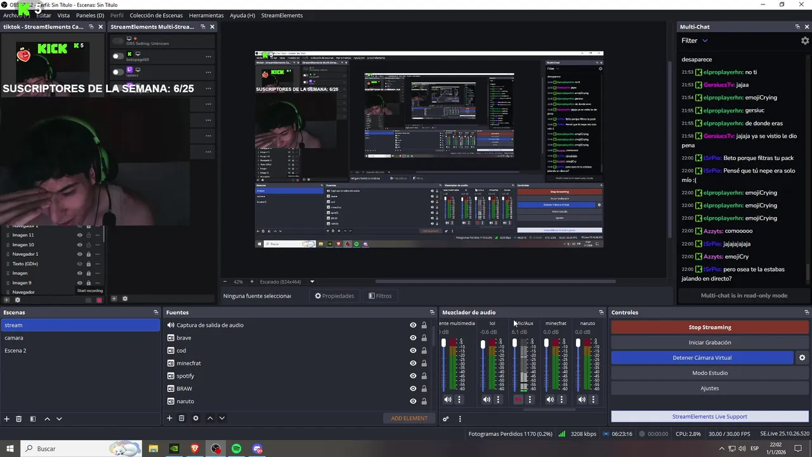Toggle the ladexz Twitch stream switch
Image resolution: width=812 pixels, height=457 pixels.
click(x=118, y=72)
